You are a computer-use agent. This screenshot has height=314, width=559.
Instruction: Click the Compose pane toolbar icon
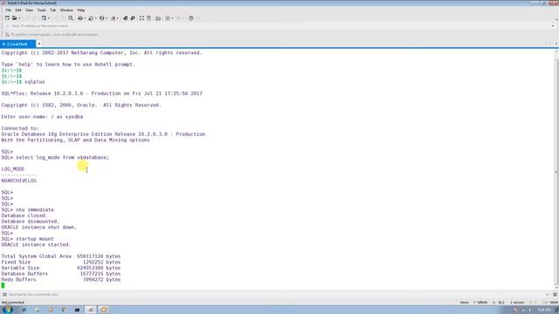(168, 17)
